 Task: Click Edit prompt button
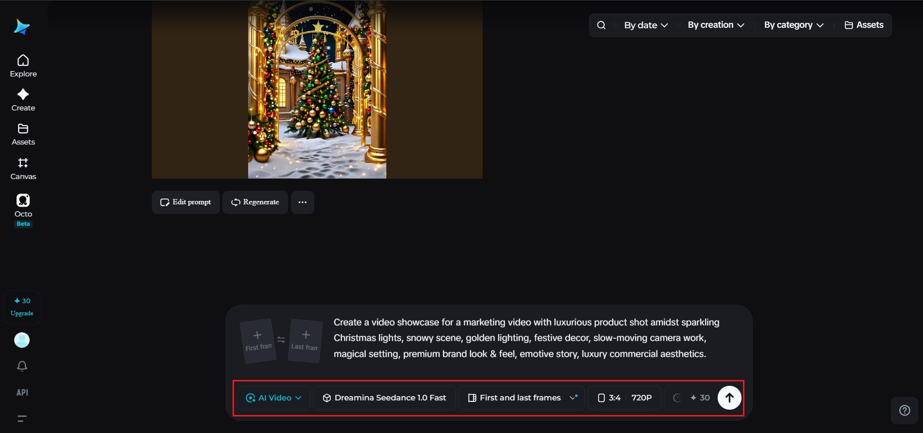186,202
